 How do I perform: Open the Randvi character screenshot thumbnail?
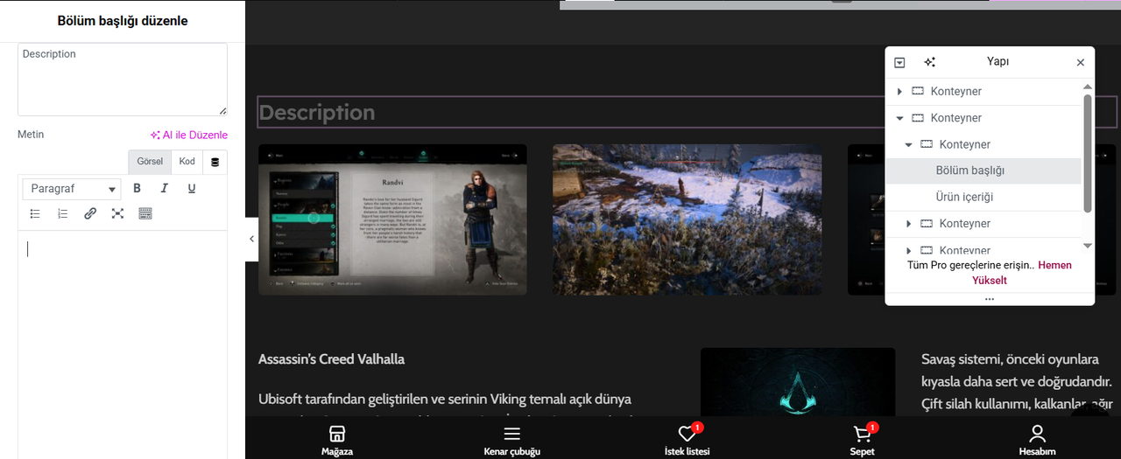[x=392, y=219]
